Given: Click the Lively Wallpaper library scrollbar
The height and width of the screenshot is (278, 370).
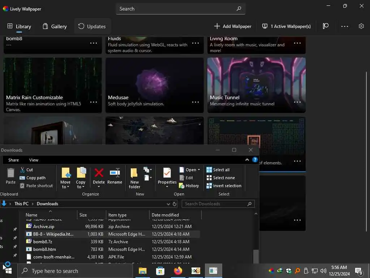Looking at the screenshot, I should (366, 151).
